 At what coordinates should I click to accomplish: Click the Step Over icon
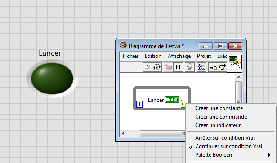point(222,67)
